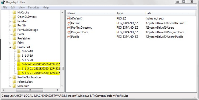The width and height of the screenshot is (199, 100).
Task: Select the OpenGLDrivers key label
Action: (27, 17)
